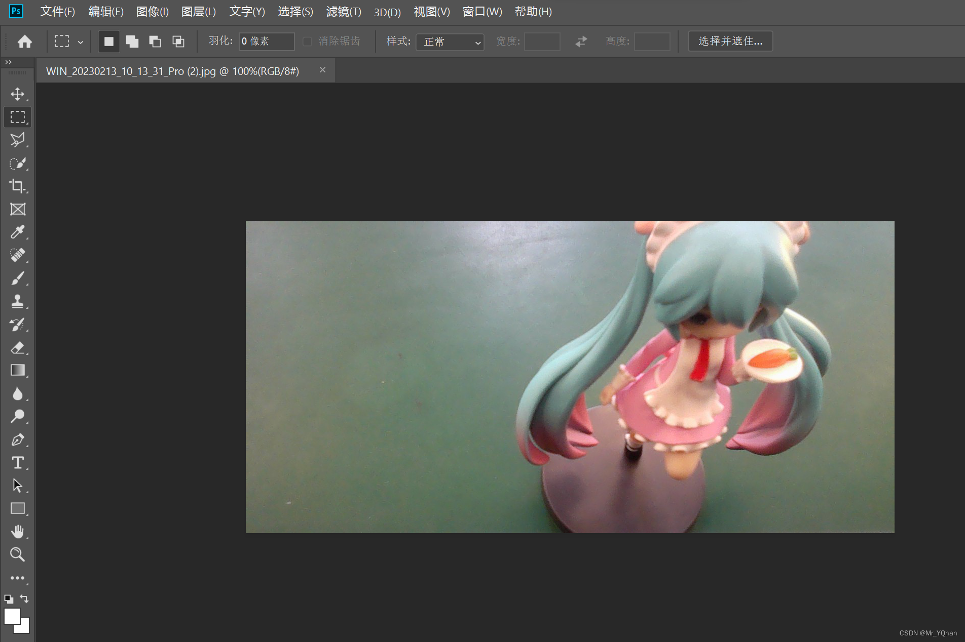Open the 图层(L) menu
The image size is (965, 642).
199,12
